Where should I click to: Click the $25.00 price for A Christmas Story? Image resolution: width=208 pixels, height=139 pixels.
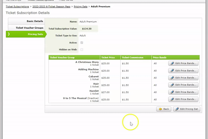[x=105, y=64]
